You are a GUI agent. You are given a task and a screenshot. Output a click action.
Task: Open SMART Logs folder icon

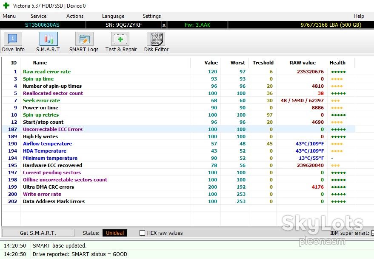tap(84, 39)
